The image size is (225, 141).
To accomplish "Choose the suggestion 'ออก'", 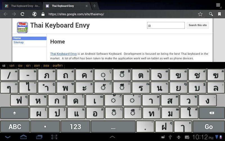I will [37, 66].
